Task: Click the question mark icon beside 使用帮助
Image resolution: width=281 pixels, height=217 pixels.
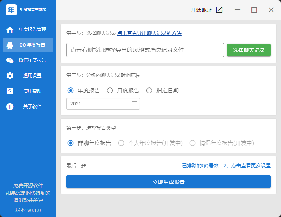Action: pos(10,91)
